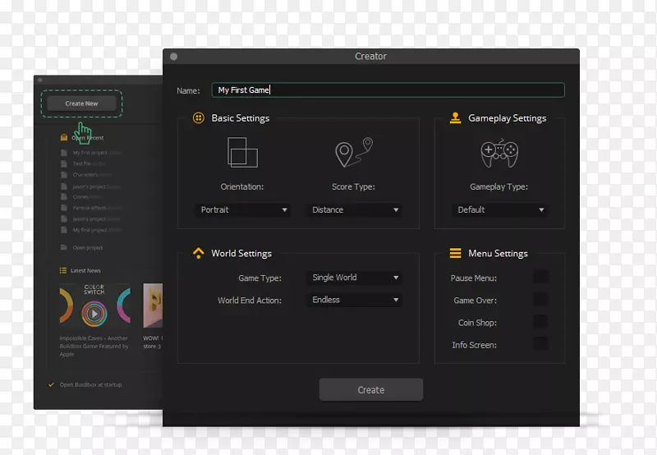Click the Score Type map pins icon

(354, 153)
